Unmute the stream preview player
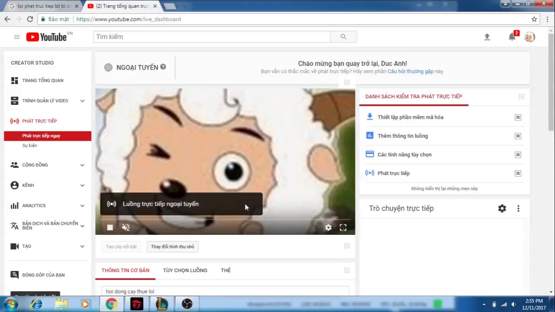 coord(126,227)
